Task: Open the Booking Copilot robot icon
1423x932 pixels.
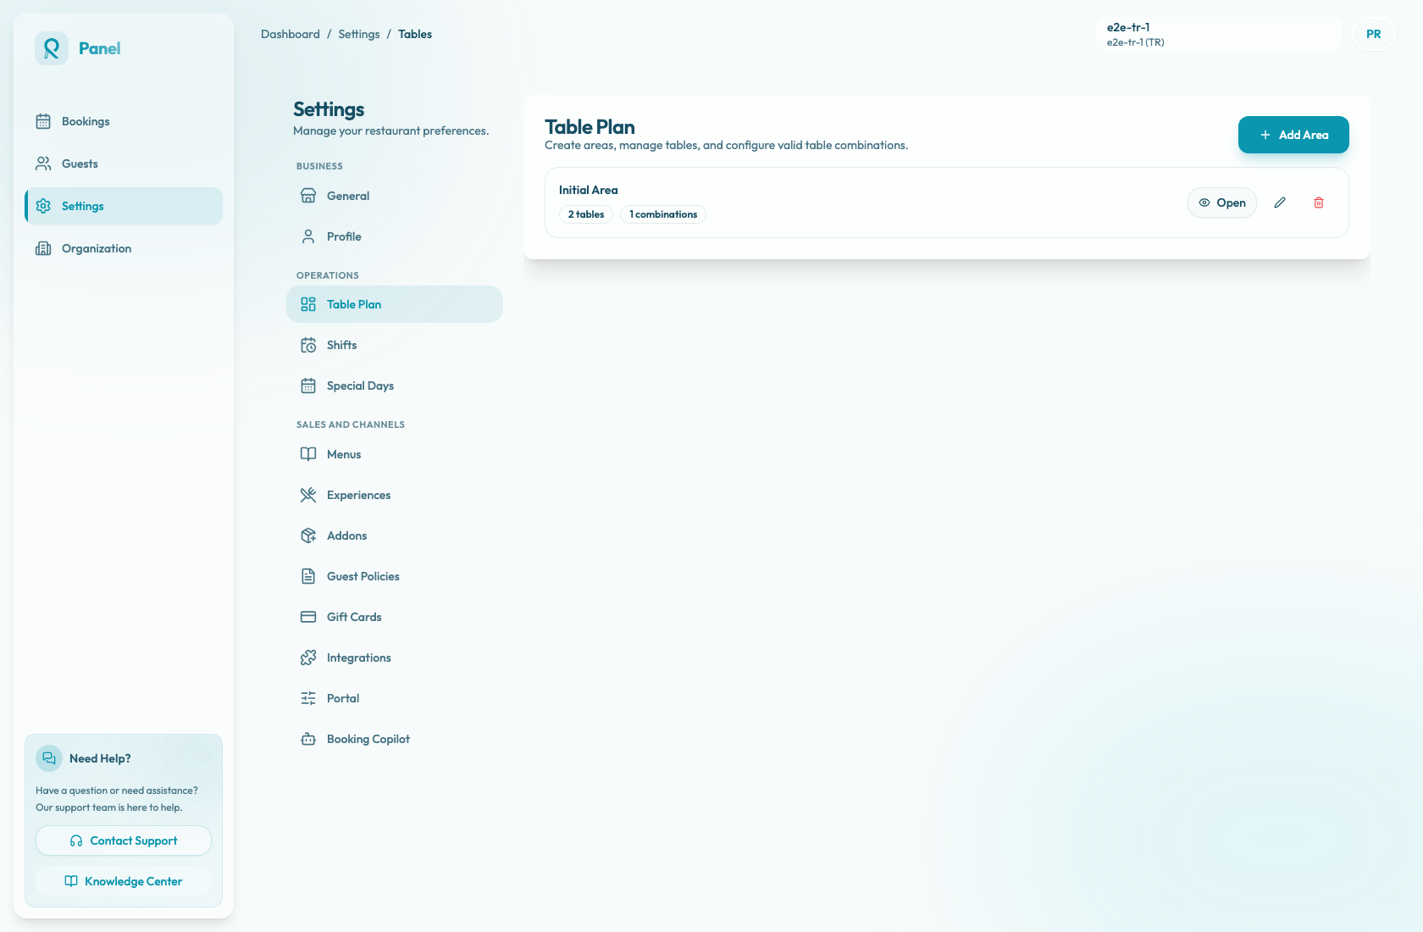Action: click(x=308, y=739)
